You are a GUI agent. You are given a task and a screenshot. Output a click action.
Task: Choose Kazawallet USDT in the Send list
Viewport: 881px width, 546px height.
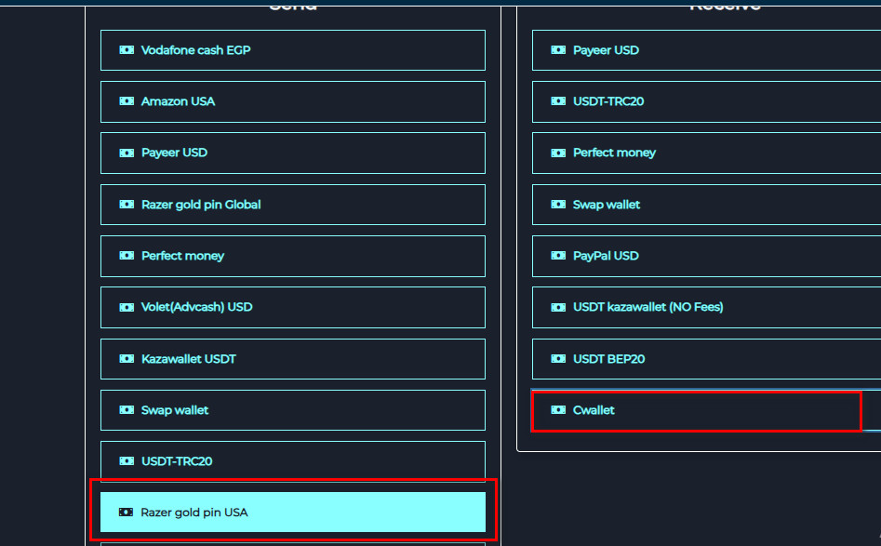click(292, 358)
